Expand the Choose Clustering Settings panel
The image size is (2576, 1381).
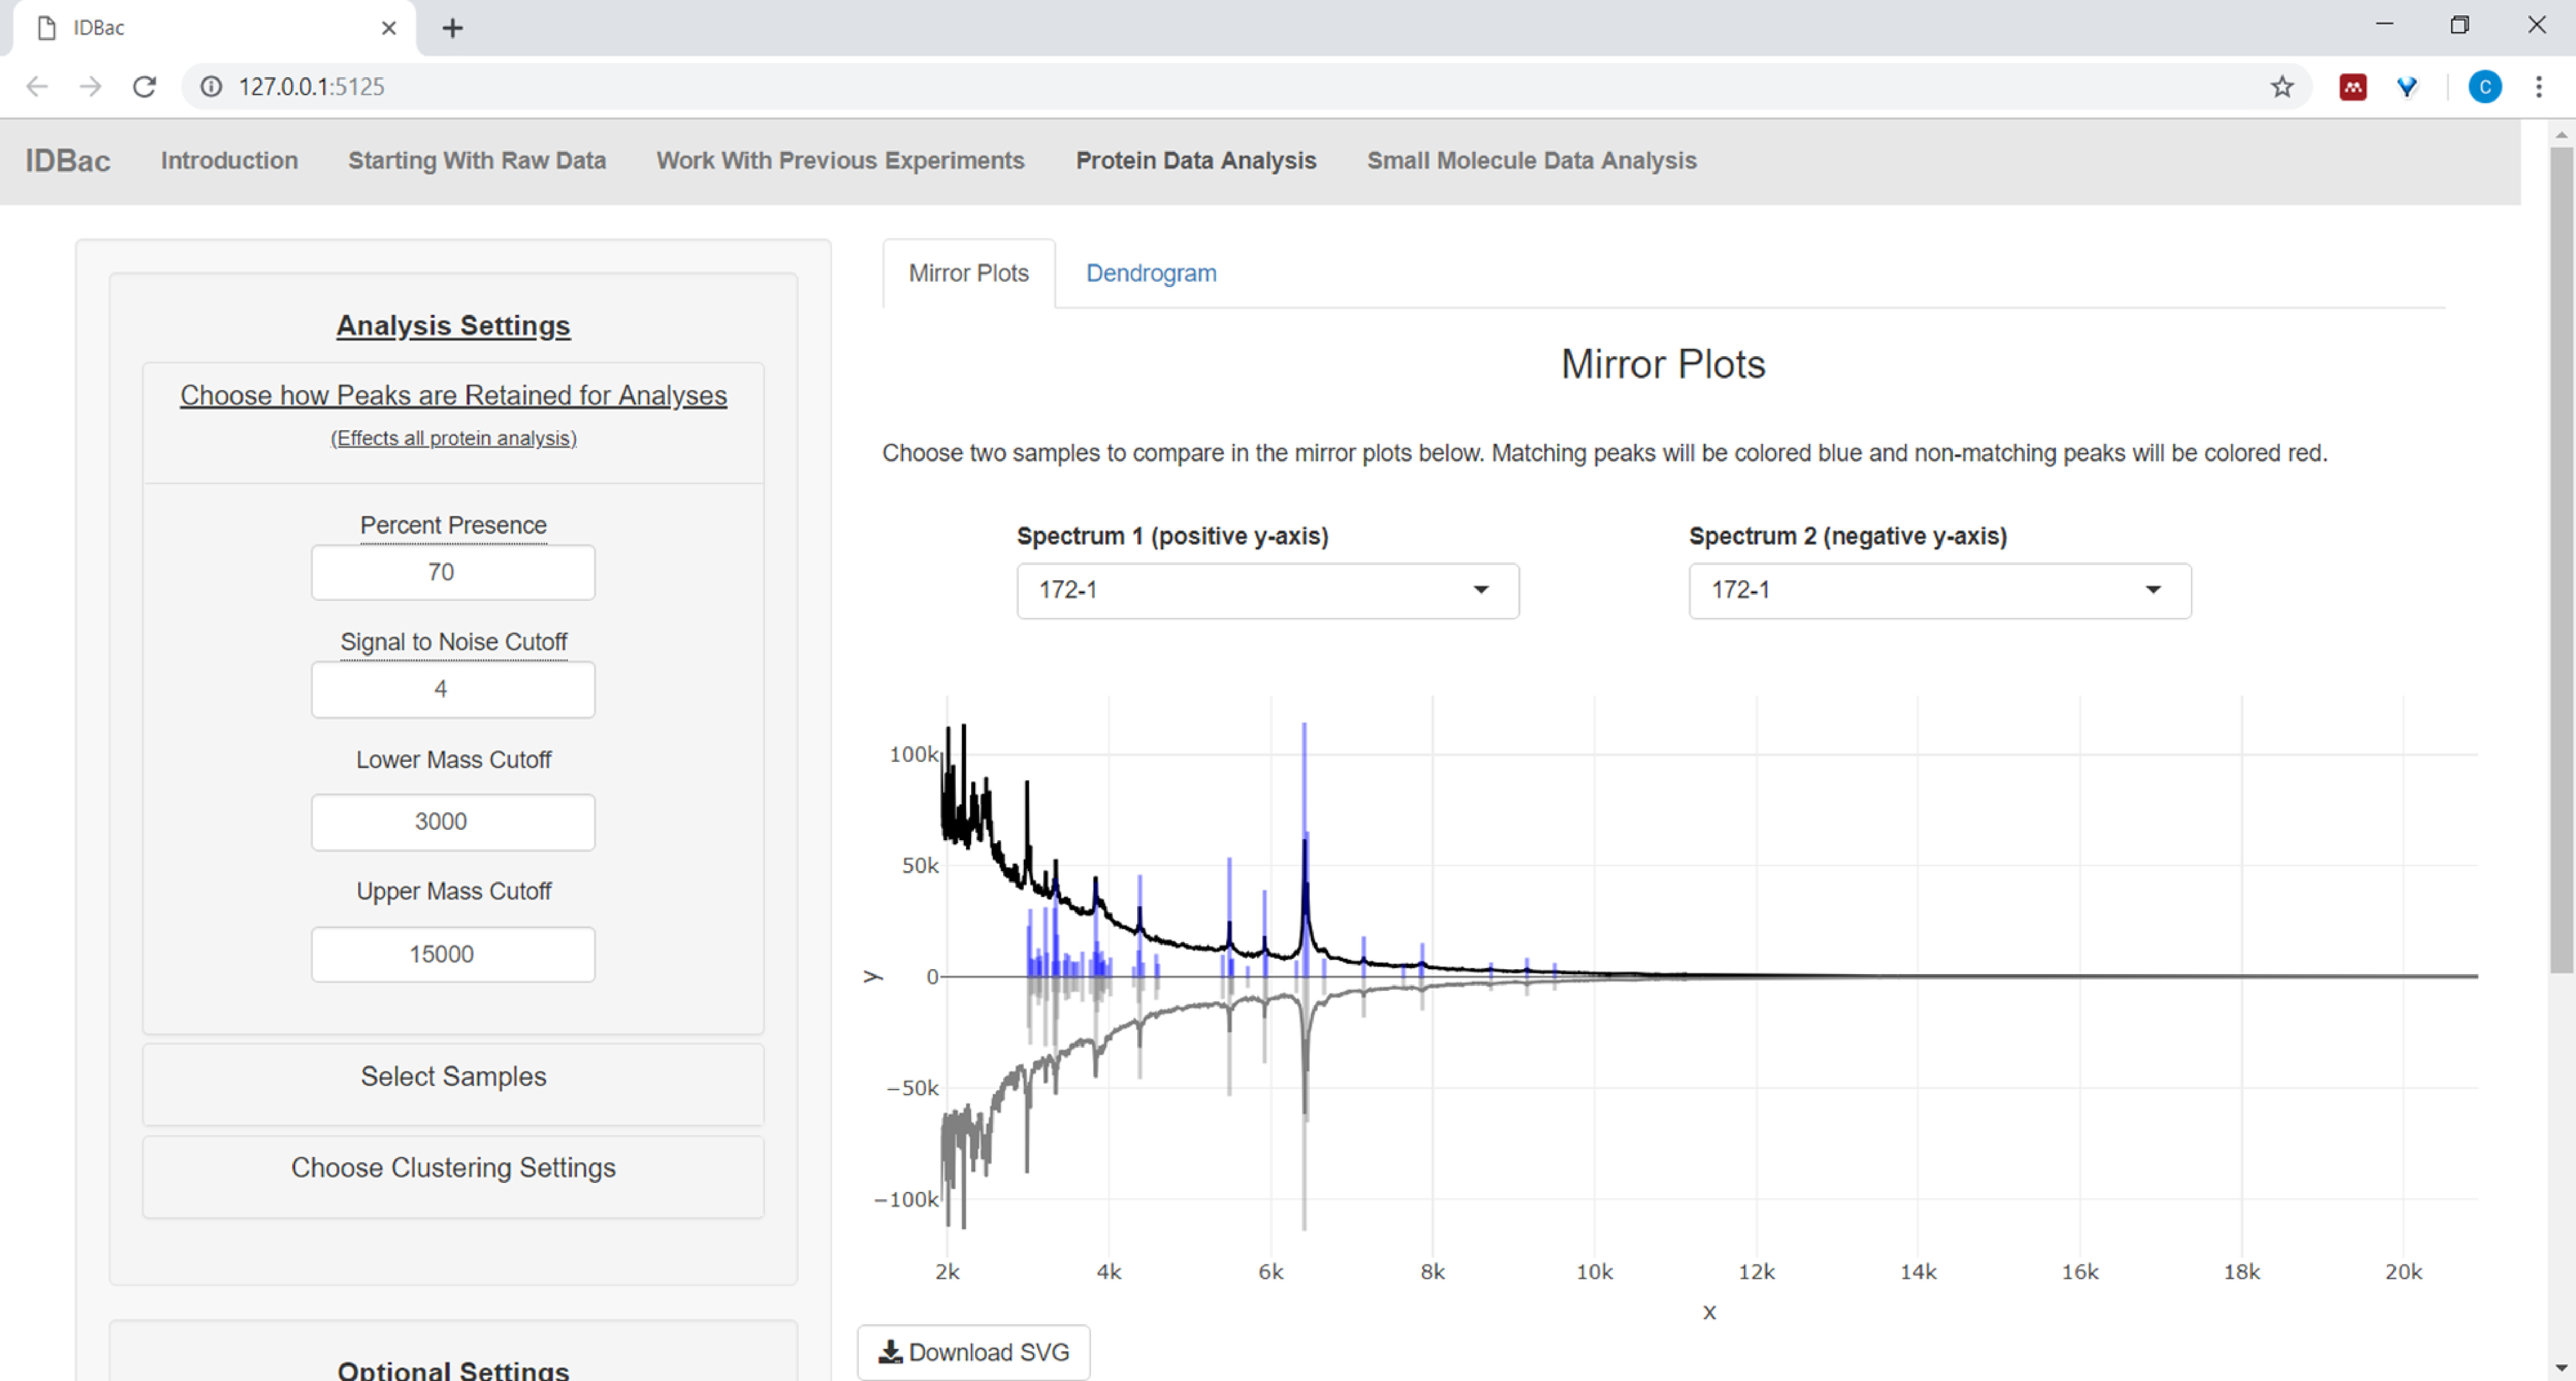453,1167
